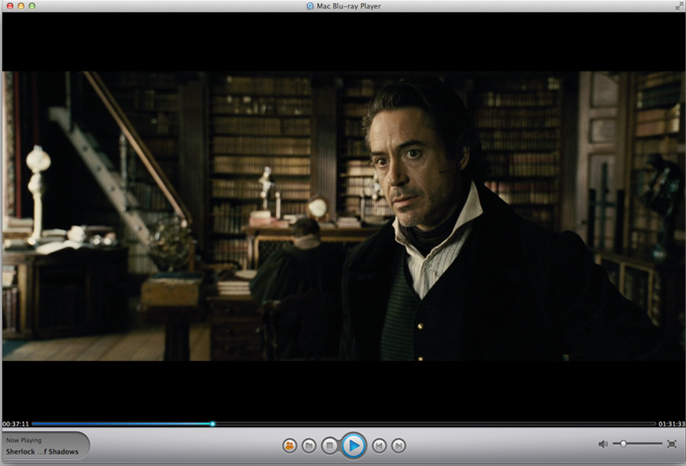The height and width of the screenshot is (466, 686).
Task: Click the elapsed time 00:37:11
Action: [x=15, y=423]
